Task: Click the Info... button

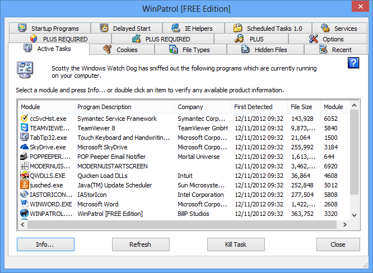Action: pyautogui.click(x=45, y=244)
